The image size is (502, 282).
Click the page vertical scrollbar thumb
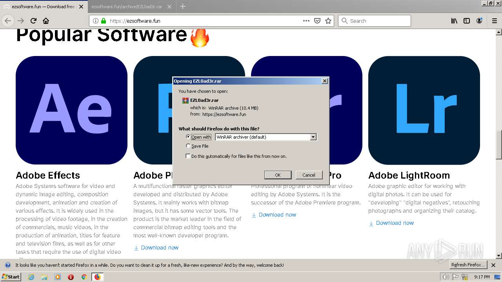tap(499, 145)
